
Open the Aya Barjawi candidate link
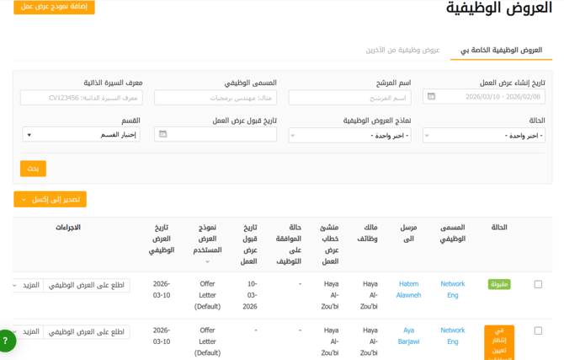(x=408, y=336)
